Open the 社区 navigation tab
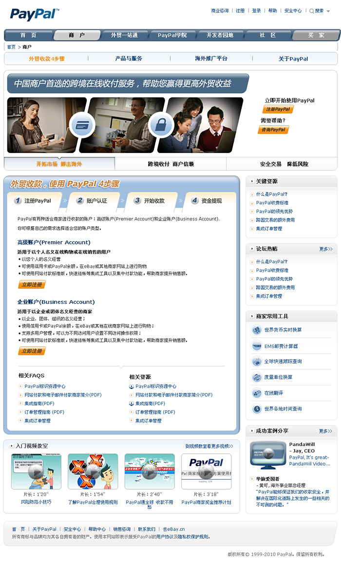 tap(268, 35)
